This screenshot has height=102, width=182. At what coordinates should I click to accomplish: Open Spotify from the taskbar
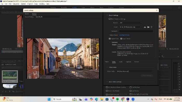point(118,99)
